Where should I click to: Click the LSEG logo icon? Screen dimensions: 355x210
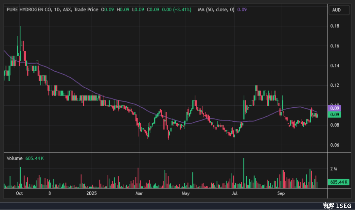[328, 205]
